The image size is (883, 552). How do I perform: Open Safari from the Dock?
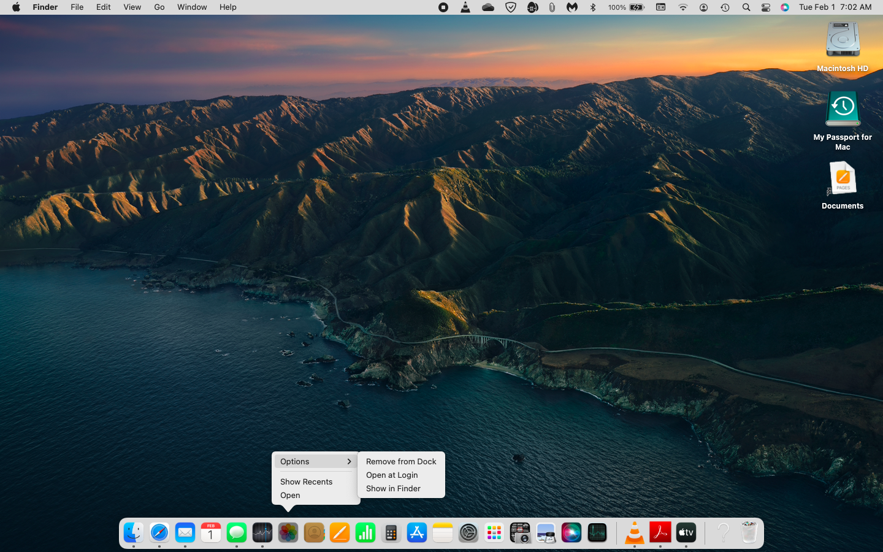point(159,532)
